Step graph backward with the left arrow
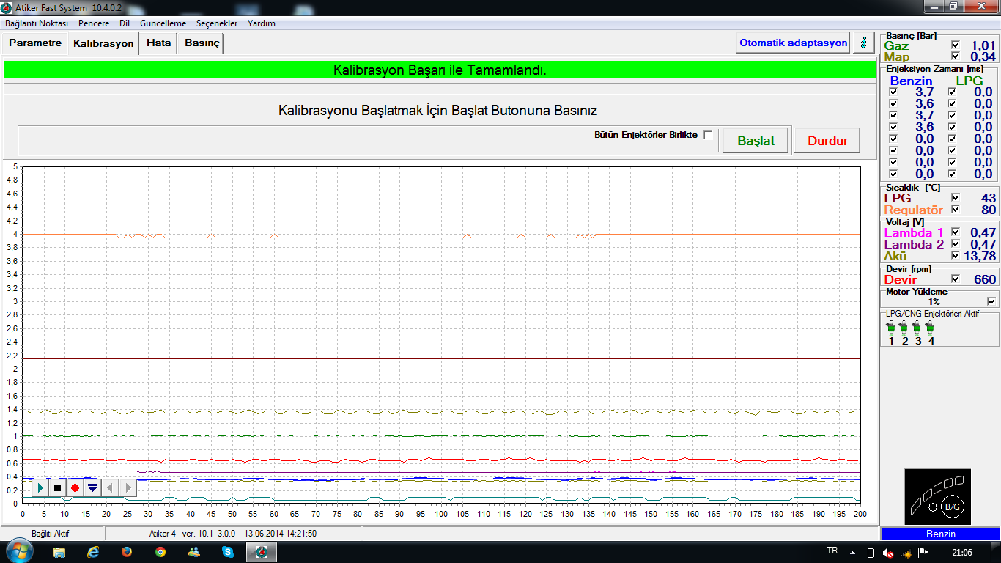The width and height of the screenshot is (1001, 563). point(110,487)
